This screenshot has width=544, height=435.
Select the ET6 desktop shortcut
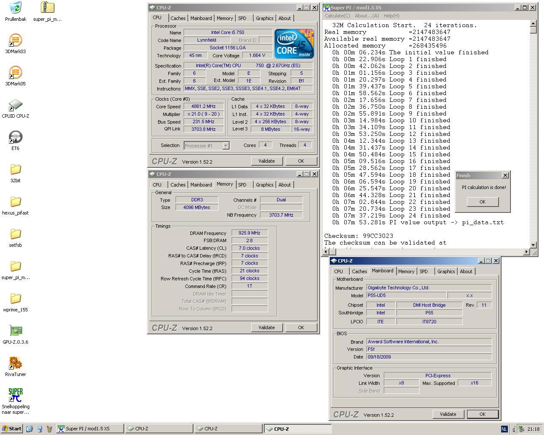[x=15, y=137]
